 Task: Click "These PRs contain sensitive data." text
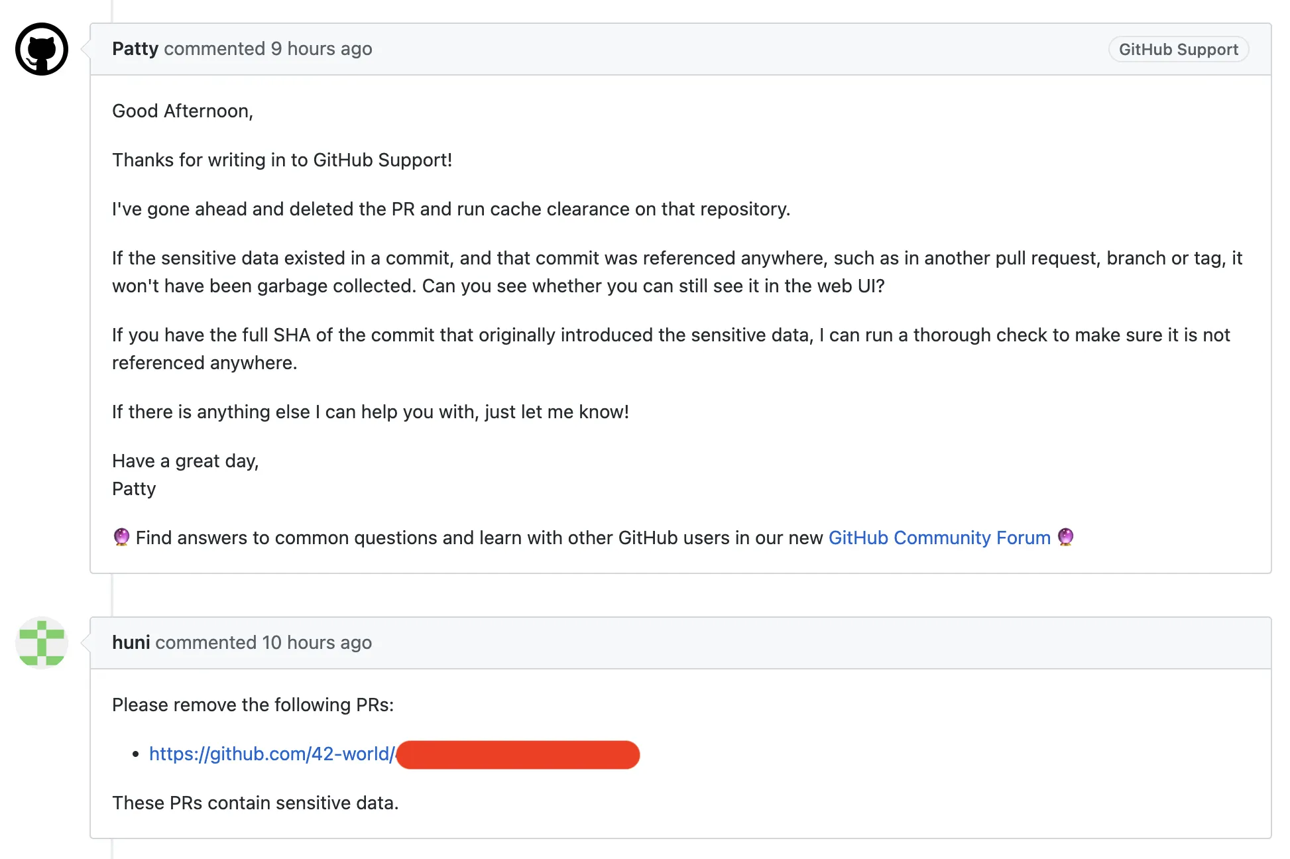(x=255, y=803)
